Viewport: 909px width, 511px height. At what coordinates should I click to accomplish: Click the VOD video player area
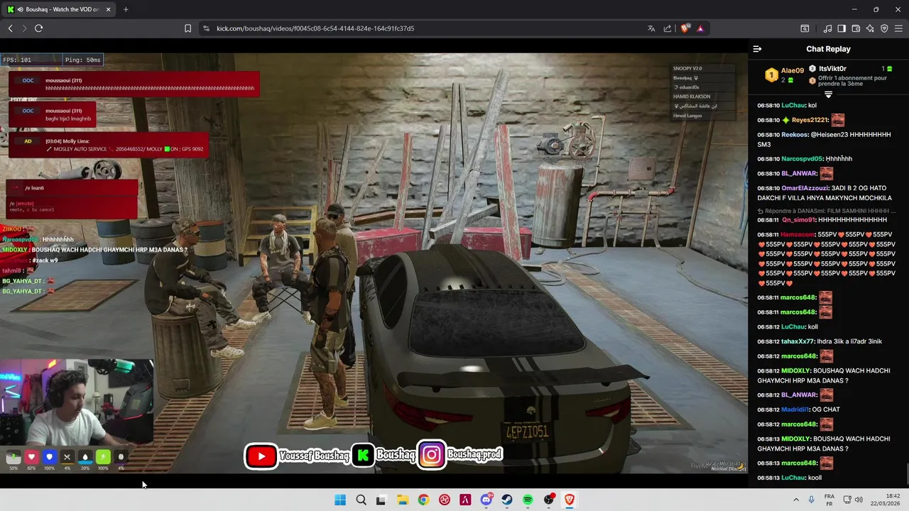[x=374, y=263]
